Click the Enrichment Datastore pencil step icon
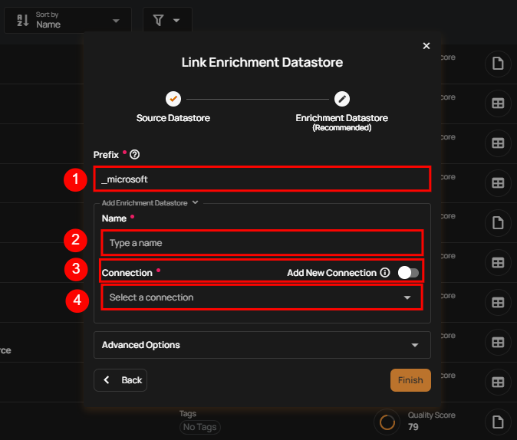 [342, 99]
